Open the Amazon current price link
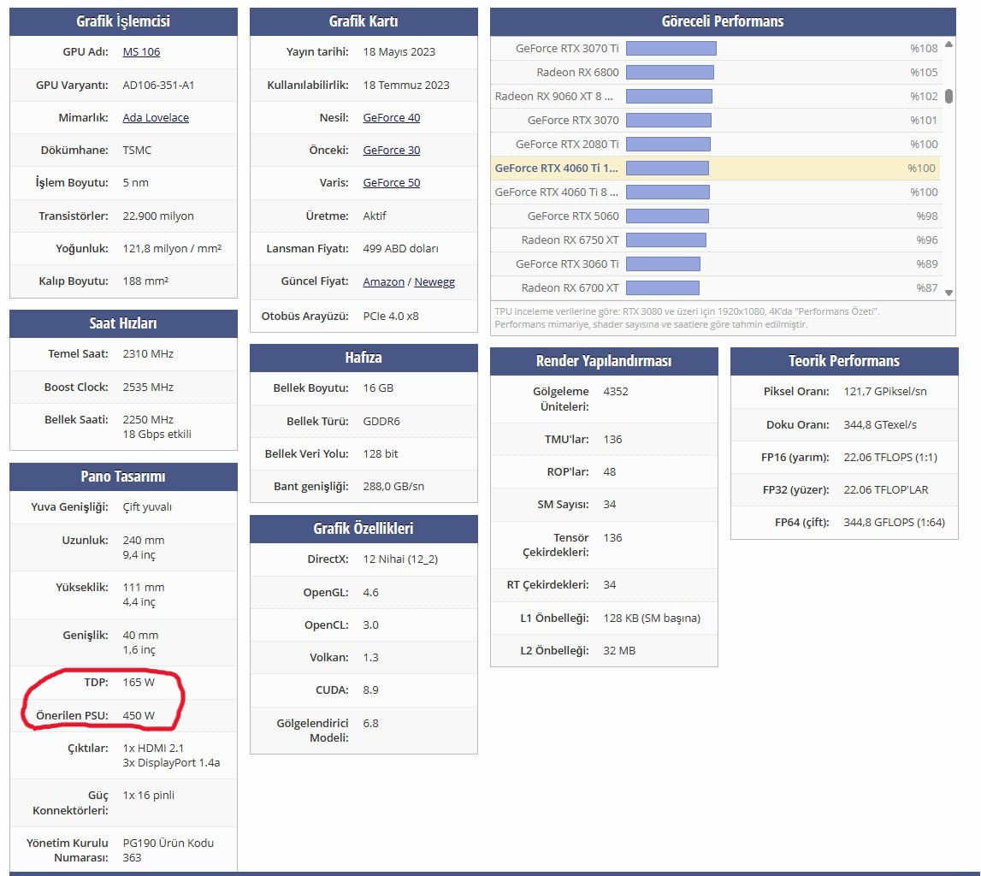Viewport: 981px width, 876px height. (x=383, y=281)
